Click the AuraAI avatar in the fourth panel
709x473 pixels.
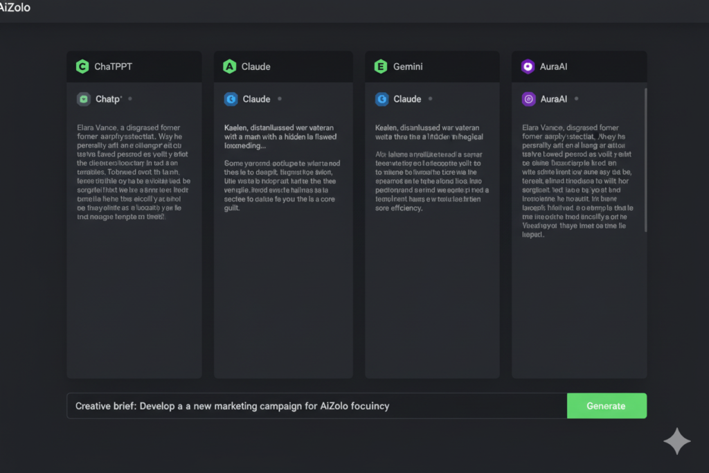click(529, 99)
